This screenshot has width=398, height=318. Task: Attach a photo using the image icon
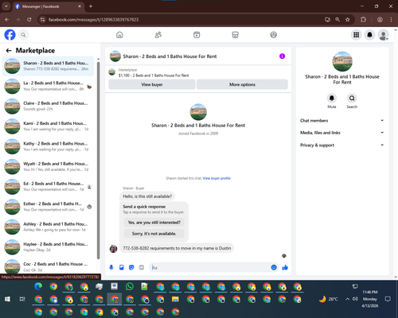(122, 267)
